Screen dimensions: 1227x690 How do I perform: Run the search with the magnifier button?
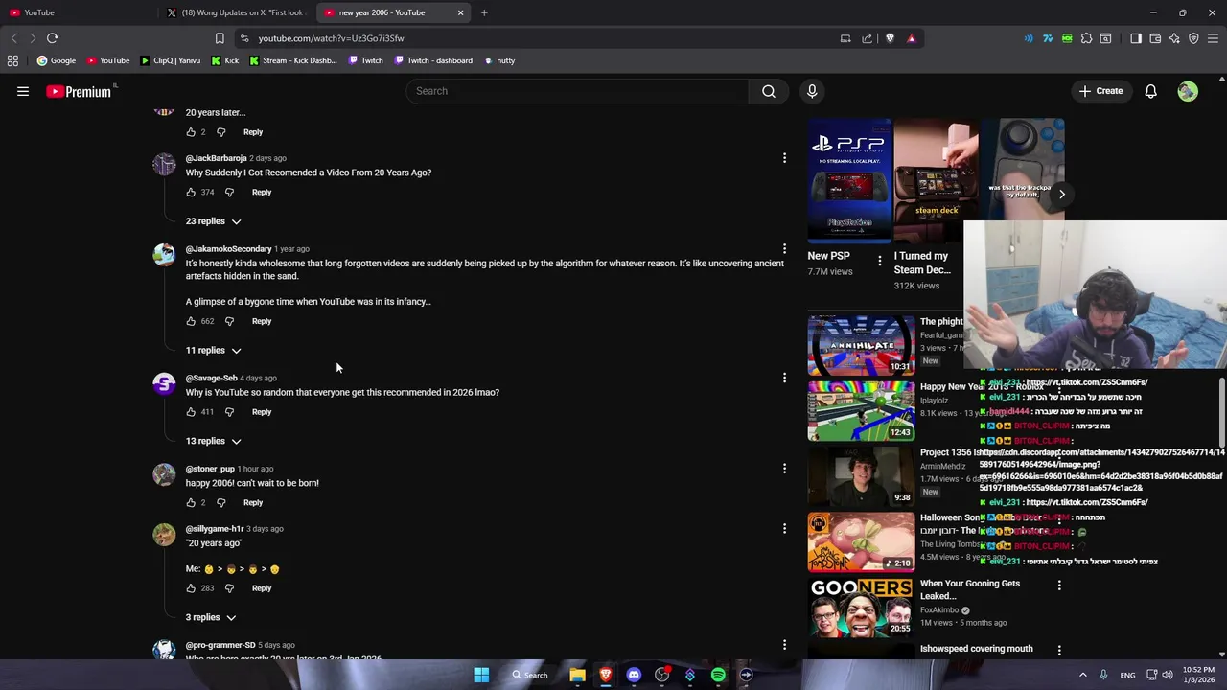pos(769,91)
